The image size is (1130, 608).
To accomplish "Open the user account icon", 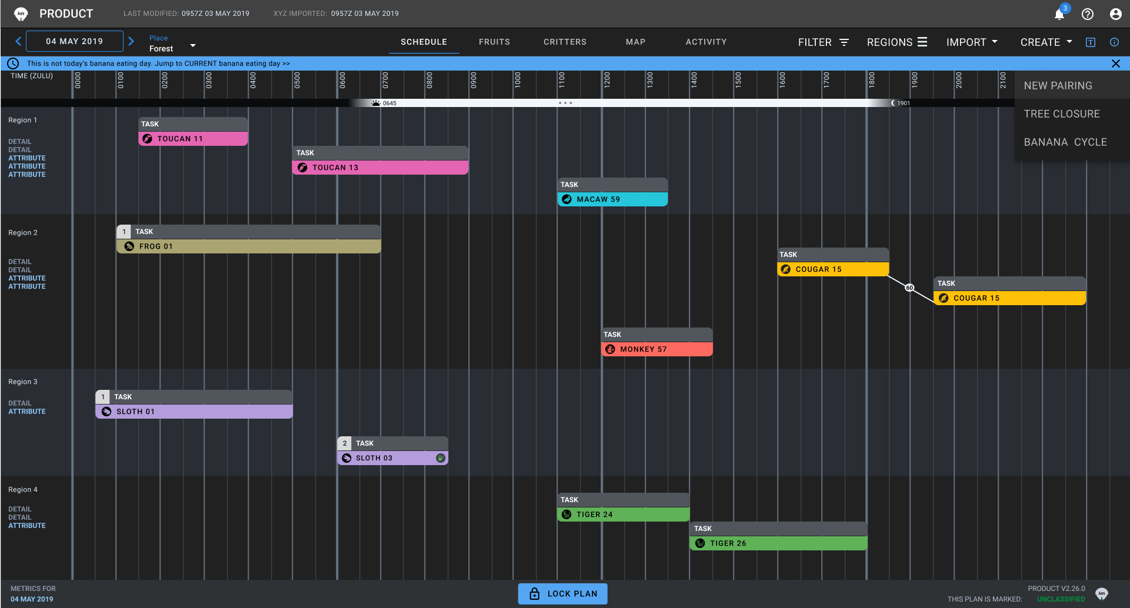I will (1115, 14).
